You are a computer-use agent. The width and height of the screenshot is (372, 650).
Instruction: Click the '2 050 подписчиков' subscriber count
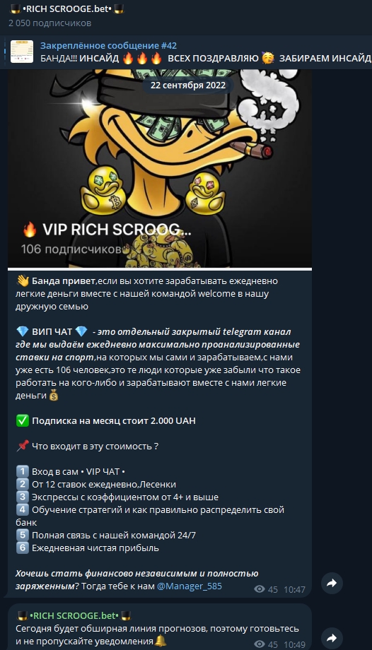click(x=50, y=23)
